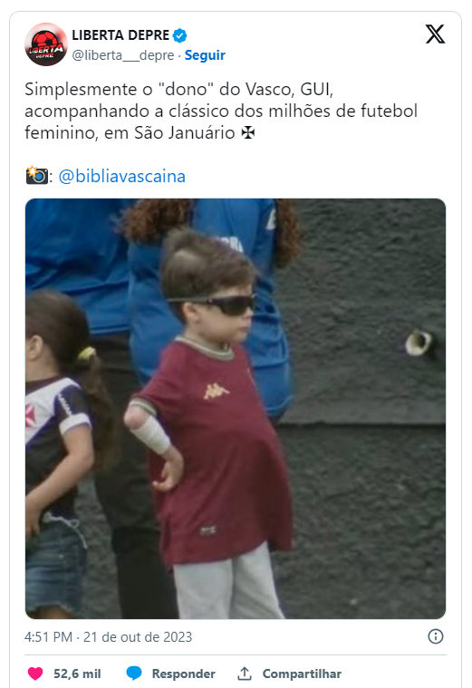
Task: Click the Maltese cross emoji in text
Action: tap(248, 133)
